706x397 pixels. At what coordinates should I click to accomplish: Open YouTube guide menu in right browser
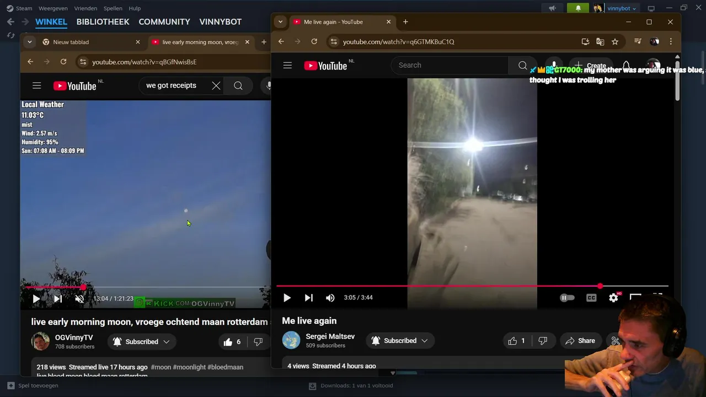coord(287,65)
